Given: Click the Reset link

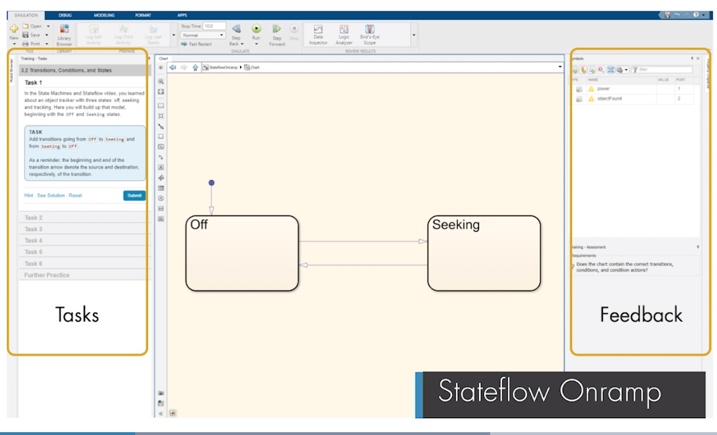Looking at the screenshot, I should (x=75, y=195).
